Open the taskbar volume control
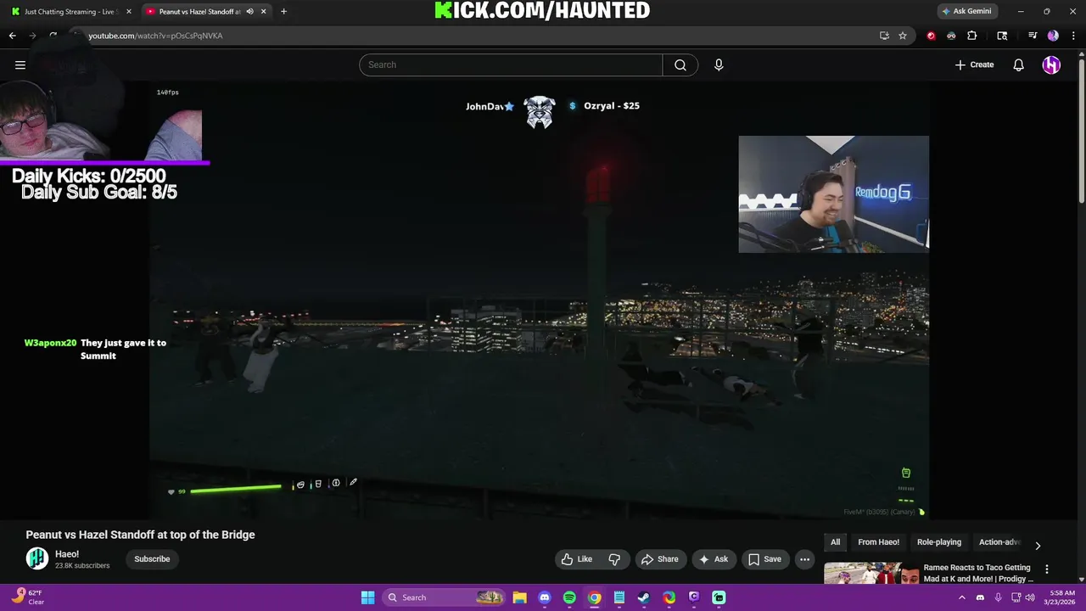1086x611 pixels. [1031, 597]
